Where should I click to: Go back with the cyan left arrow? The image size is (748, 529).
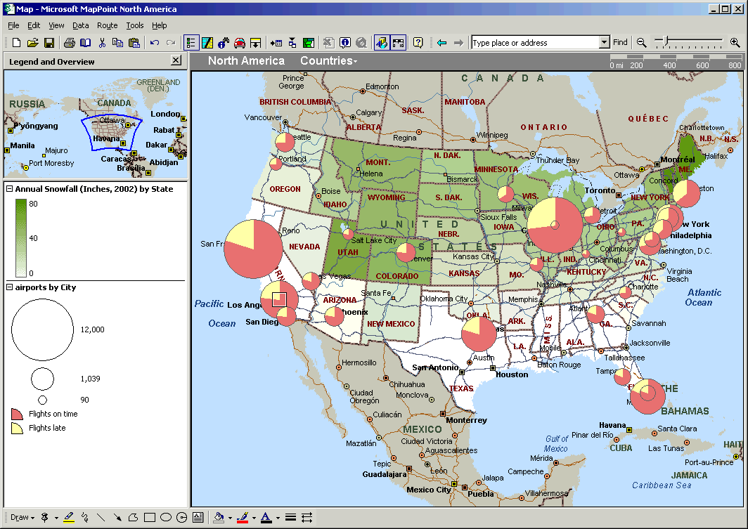(441, 43)
